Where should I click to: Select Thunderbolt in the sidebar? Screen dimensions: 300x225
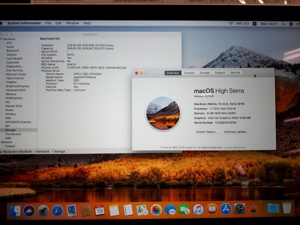[13, 134]
